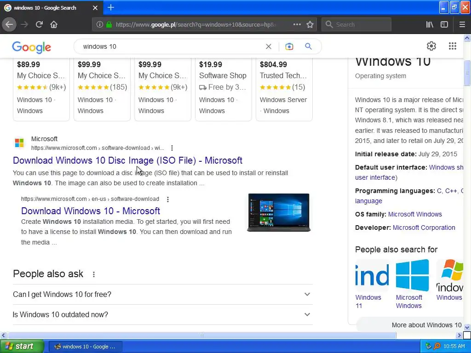Image resolution: width=471 pixels, height=353 pixels.
Task: Click the browser Search field in toolbar
Action: [356, 24]
